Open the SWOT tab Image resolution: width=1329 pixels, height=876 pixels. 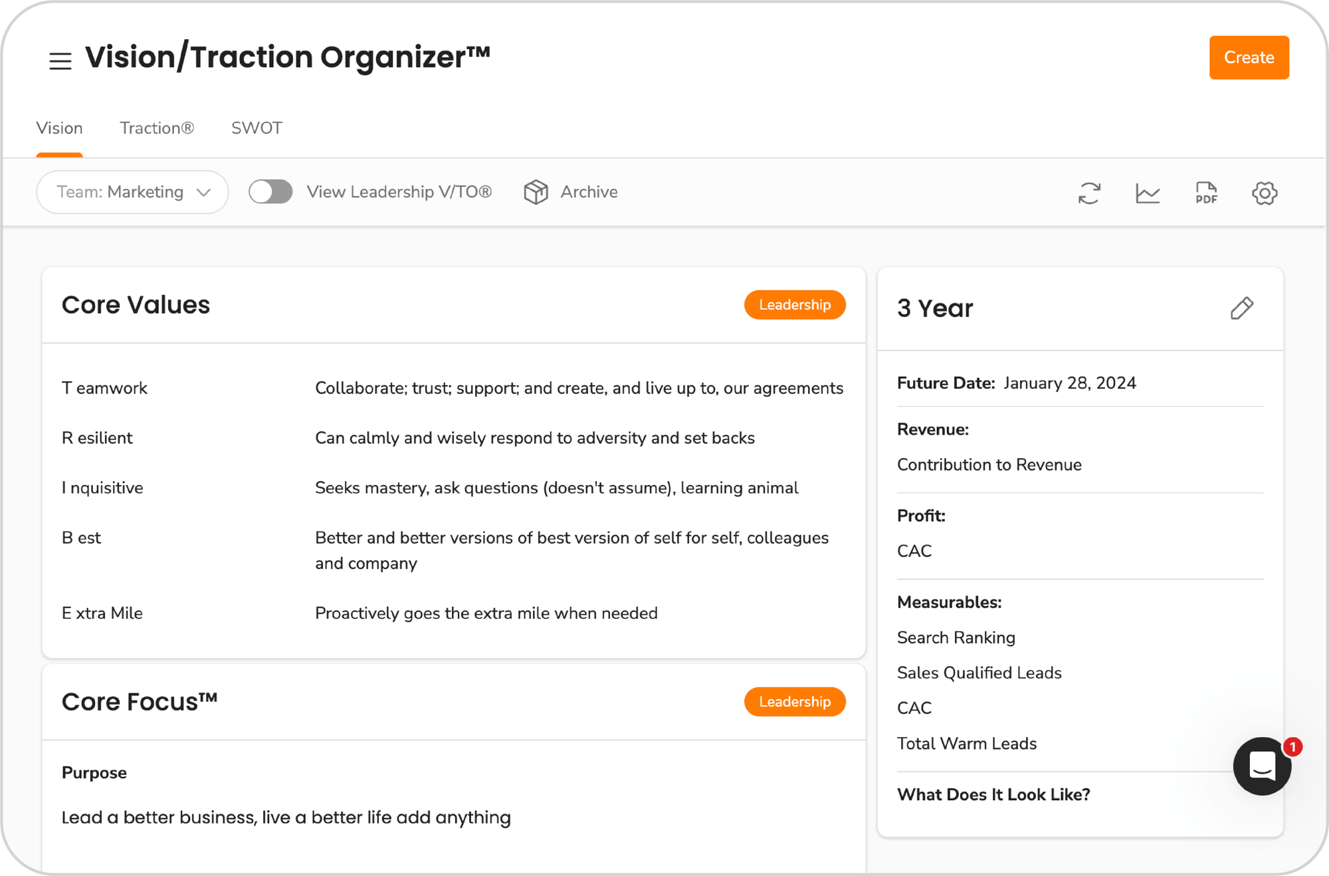257,128
